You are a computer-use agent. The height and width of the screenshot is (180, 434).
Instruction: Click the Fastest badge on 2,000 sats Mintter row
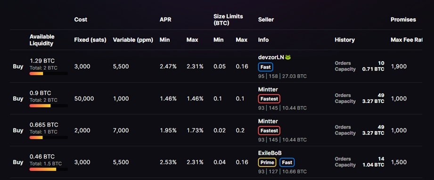(x=269, y=131)
